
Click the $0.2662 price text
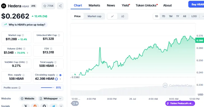pos(15,16)
